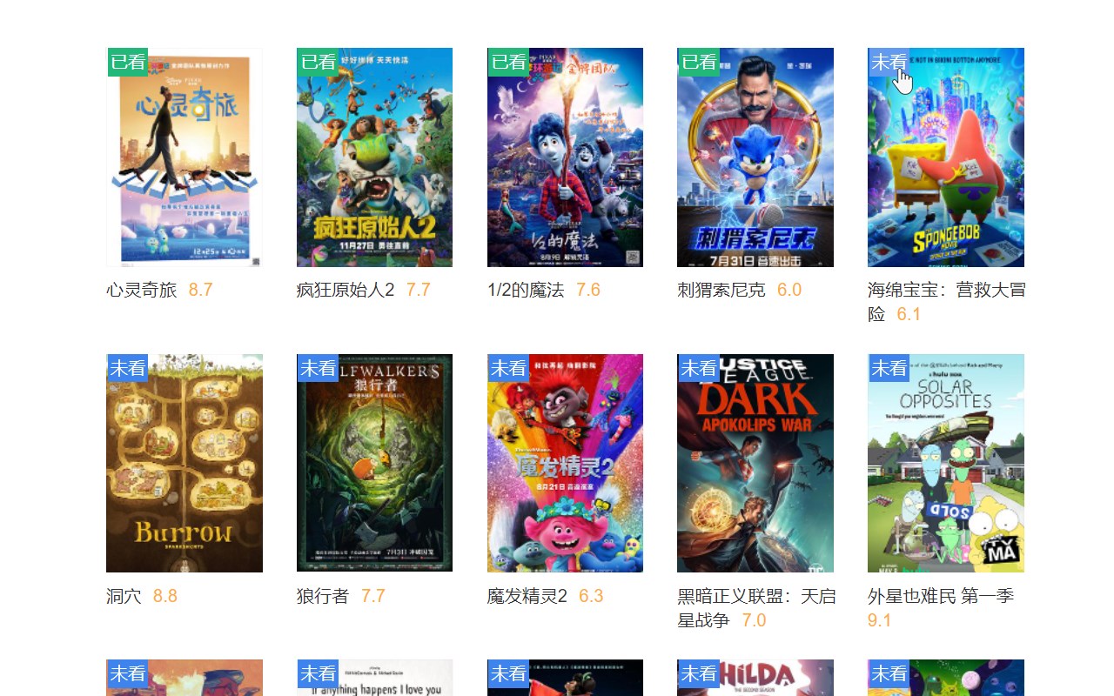Toggle the 已看 badge on 心灵奇旅 poster
This screenshot has height=696, width=1114.
127,62
